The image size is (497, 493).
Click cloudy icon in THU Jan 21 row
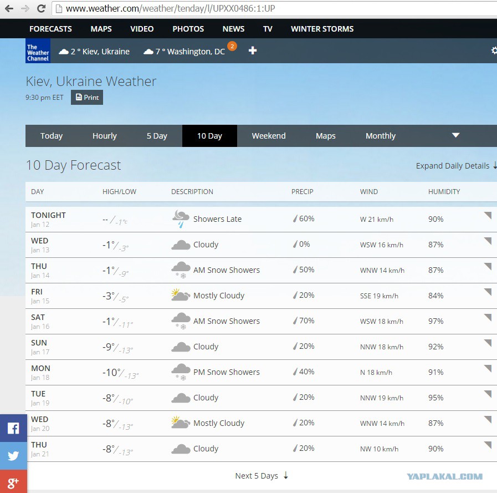tap(181, 449)
